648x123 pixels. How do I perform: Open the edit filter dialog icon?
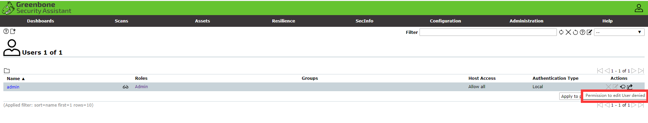(590, 32)
